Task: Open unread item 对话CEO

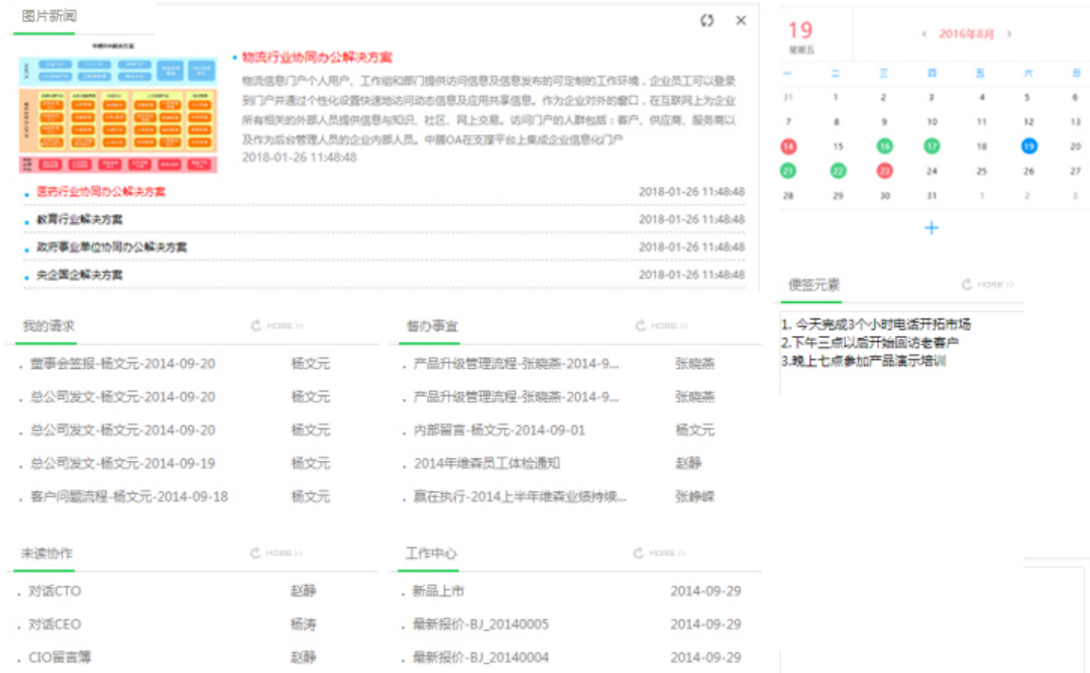Action: coord(54,624)
